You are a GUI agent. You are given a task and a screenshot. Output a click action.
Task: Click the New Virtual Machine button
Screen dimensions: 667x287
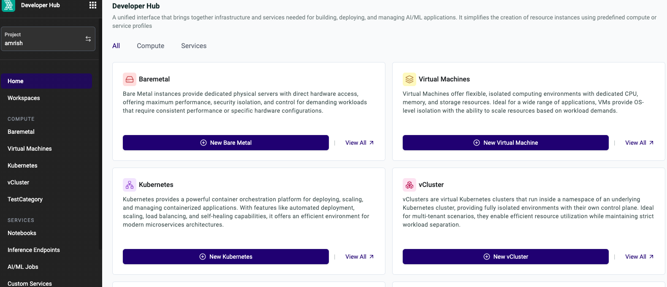click(x=506, y=143)
